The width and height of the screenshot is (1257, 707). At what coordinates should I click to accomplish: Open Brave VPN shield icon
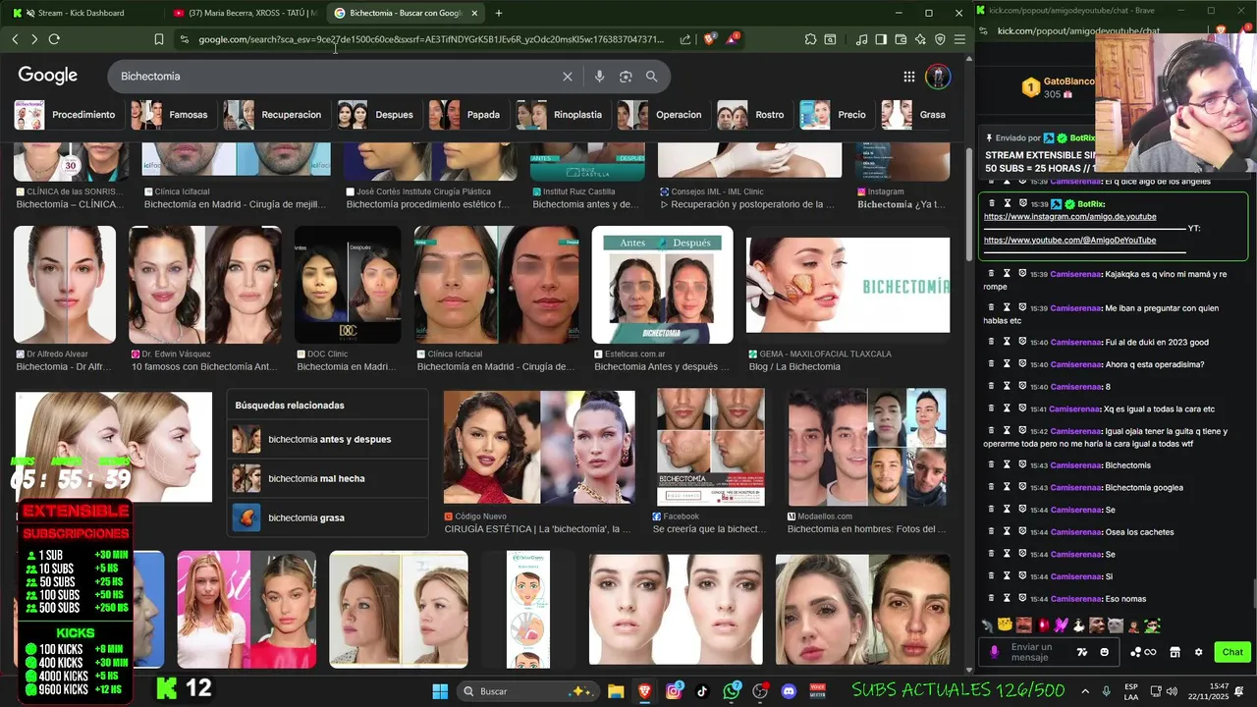[x=940, y=39]
